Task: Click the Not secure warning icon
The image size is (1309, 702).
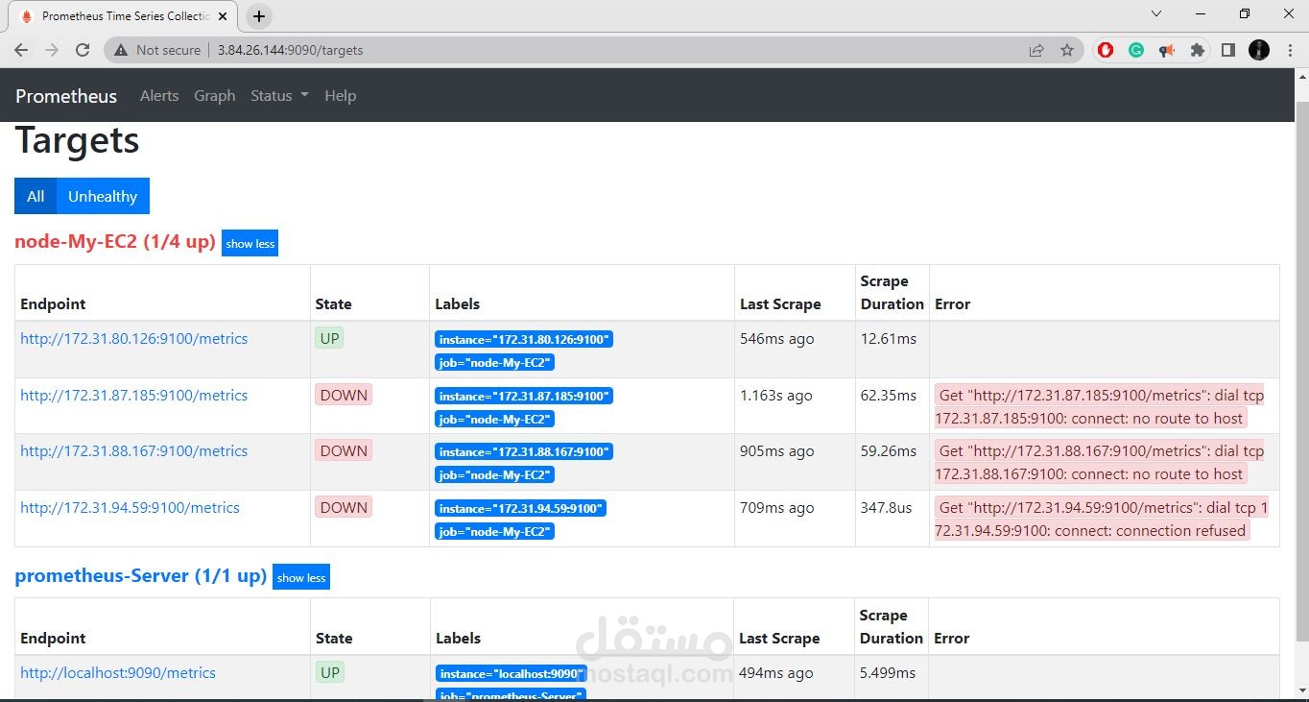Action: coord(121,50)
